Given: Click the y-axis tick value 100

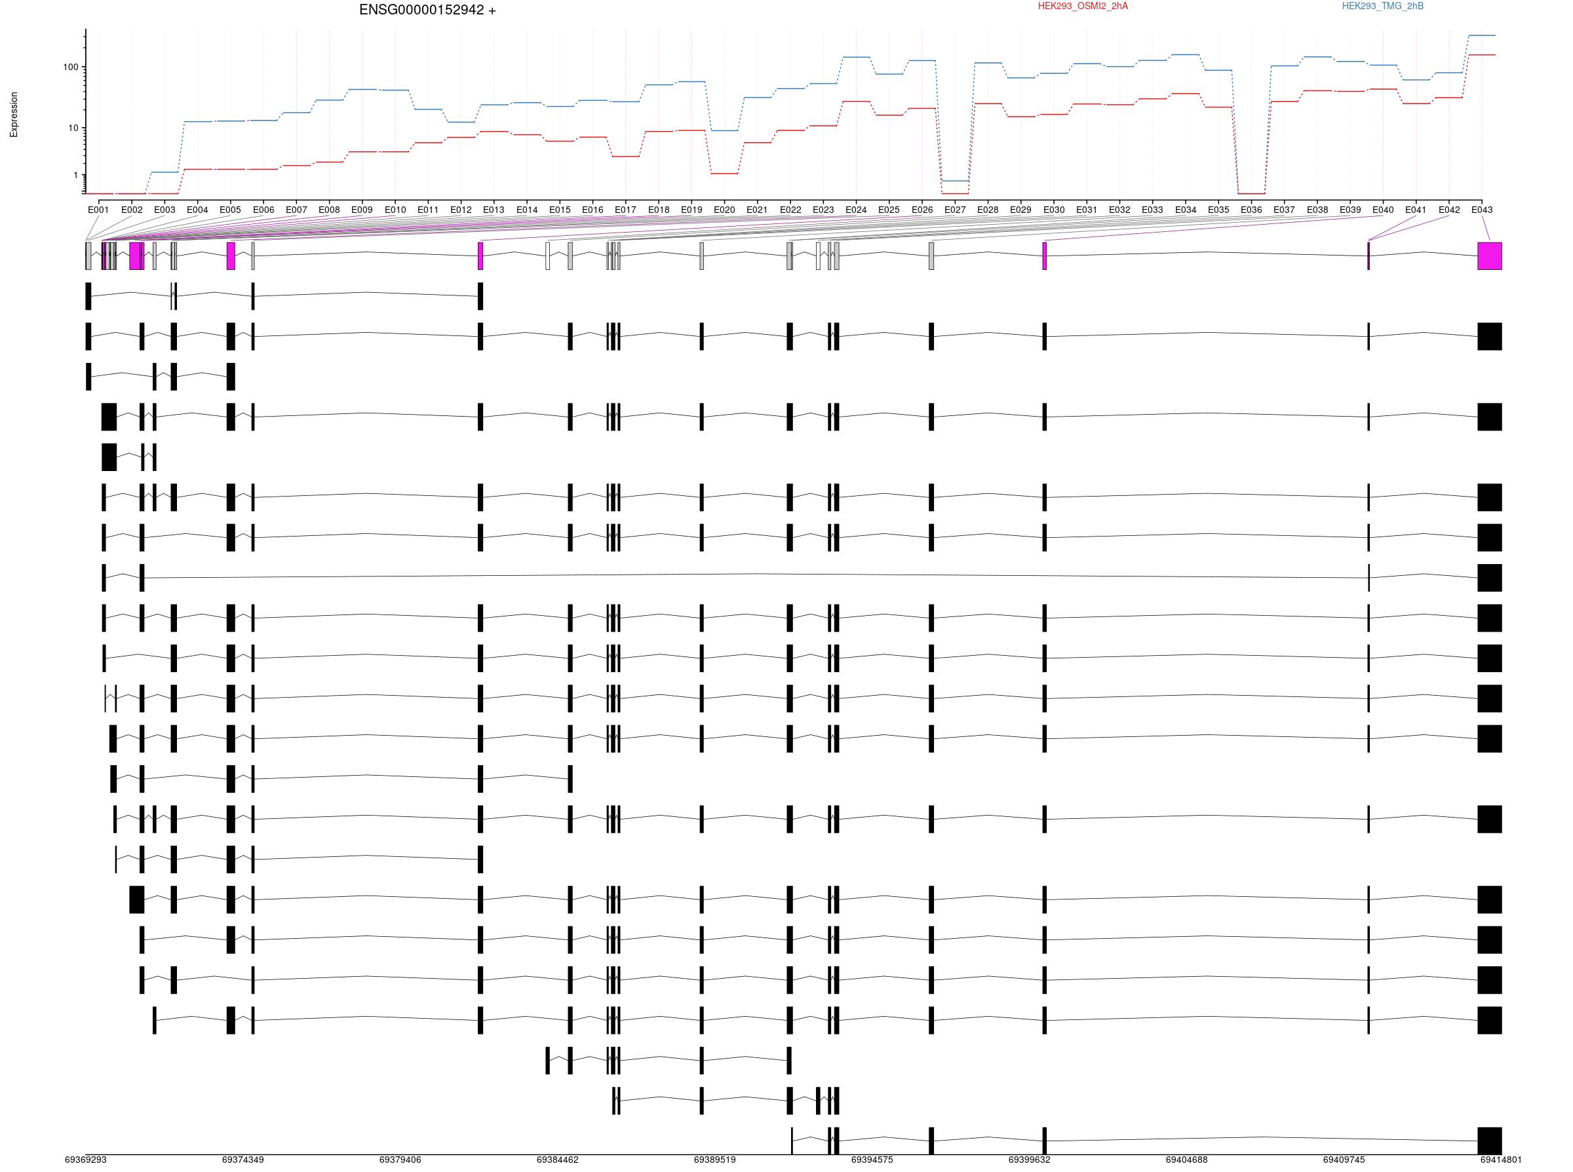Looking at the screenshot, I should click(70, 67).
